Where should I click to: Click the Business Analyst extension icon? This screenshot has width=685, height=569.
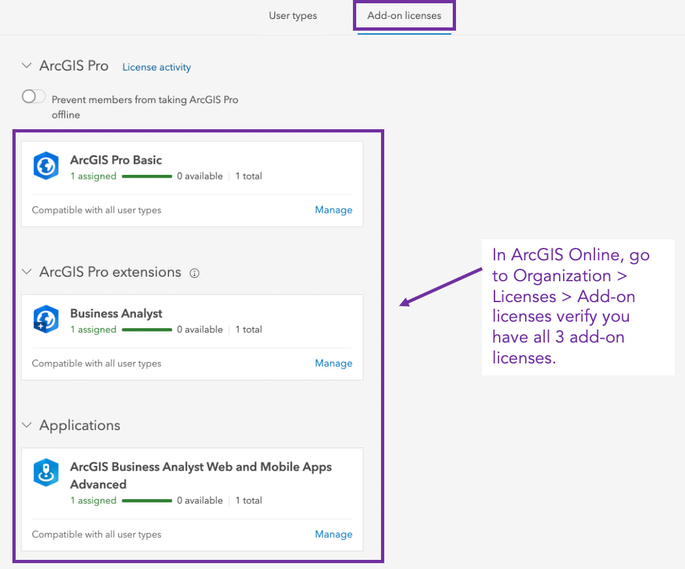click(46, 320)
